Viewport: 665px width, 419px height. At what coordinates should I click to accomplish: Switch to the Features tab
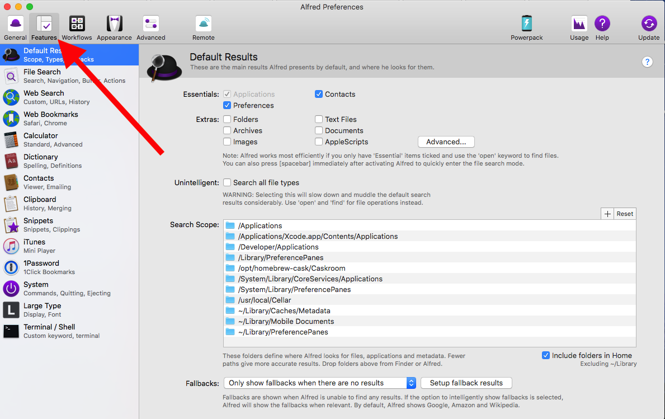(44, 28)
